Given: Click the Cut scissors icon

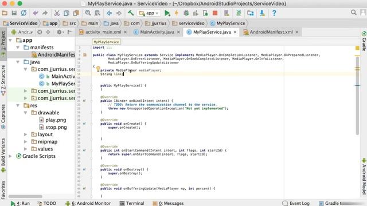Looking at the screenshot, I should click(x=57, y=13).
